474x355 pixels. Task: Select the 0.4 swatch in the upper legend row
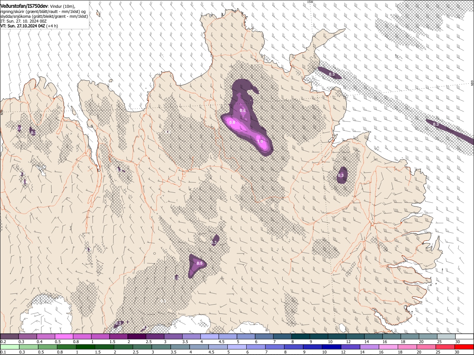(46, 336)
